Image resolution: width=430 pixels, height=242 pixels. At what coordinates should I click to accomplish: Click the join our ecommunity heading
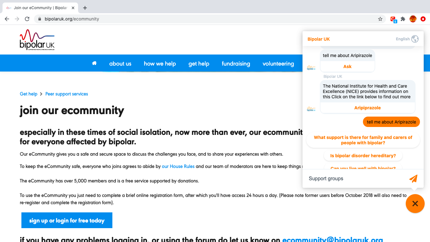[72, 111]
